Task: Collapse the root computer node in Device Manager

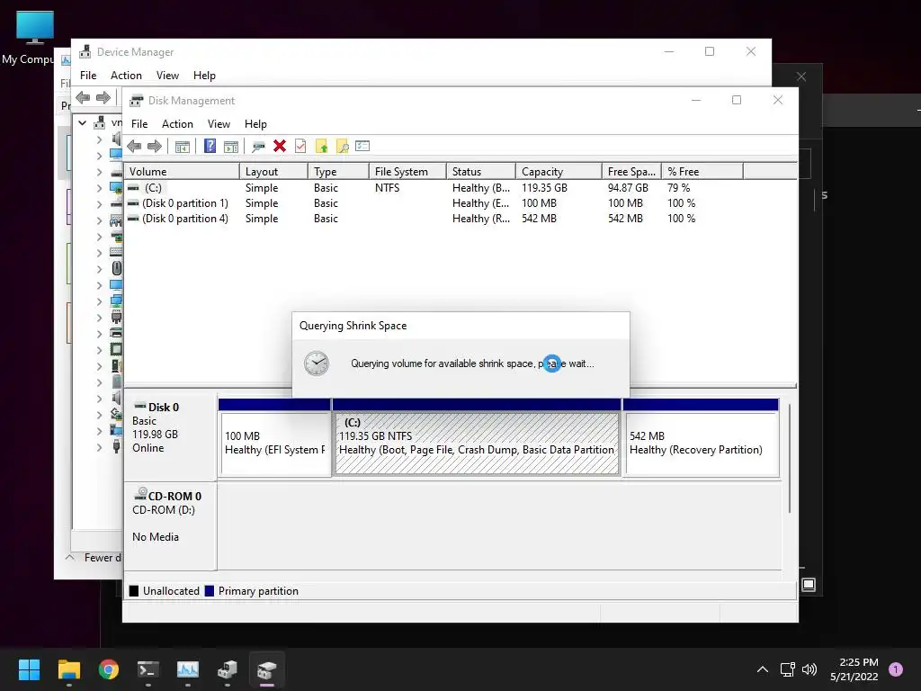Action: (x=83, y=122)
